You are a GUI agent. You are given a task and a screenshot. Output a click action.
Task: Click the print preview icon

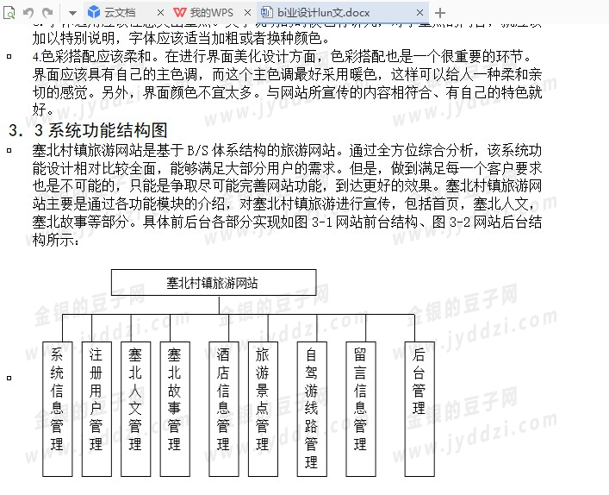tap(9, 13)
